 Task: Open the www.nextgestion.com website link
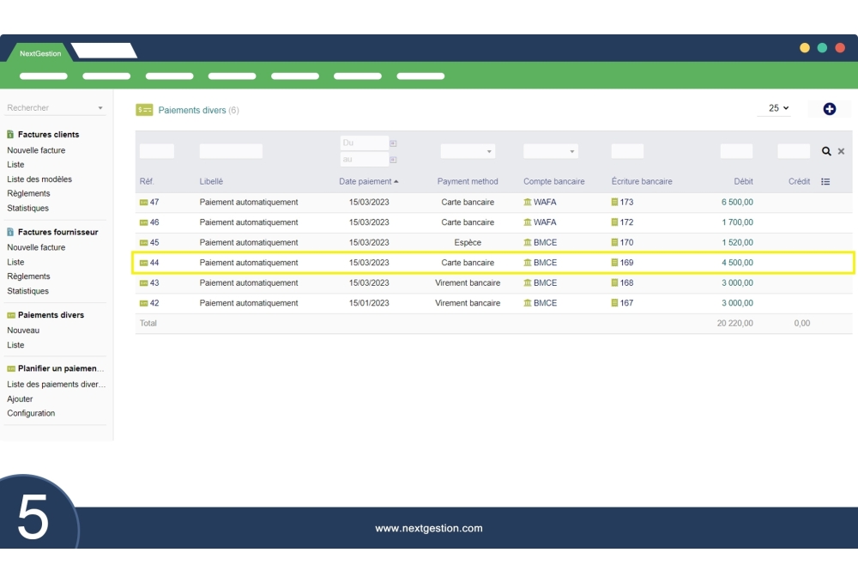(429, 528)
